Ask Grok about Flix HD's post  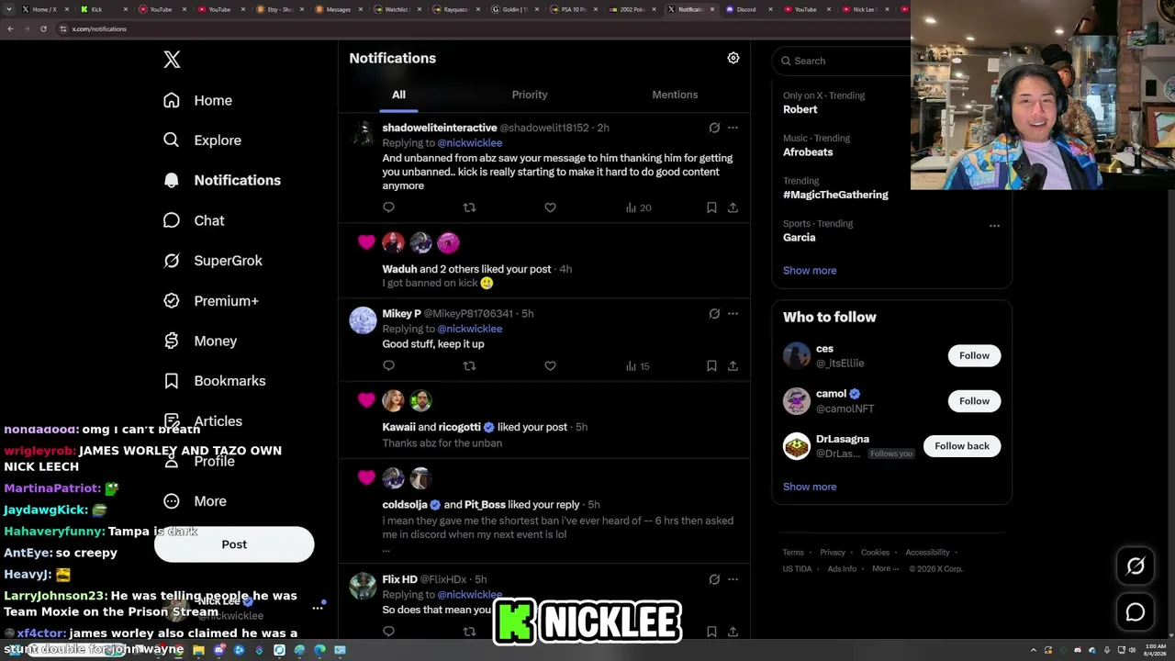pos(714,579)
